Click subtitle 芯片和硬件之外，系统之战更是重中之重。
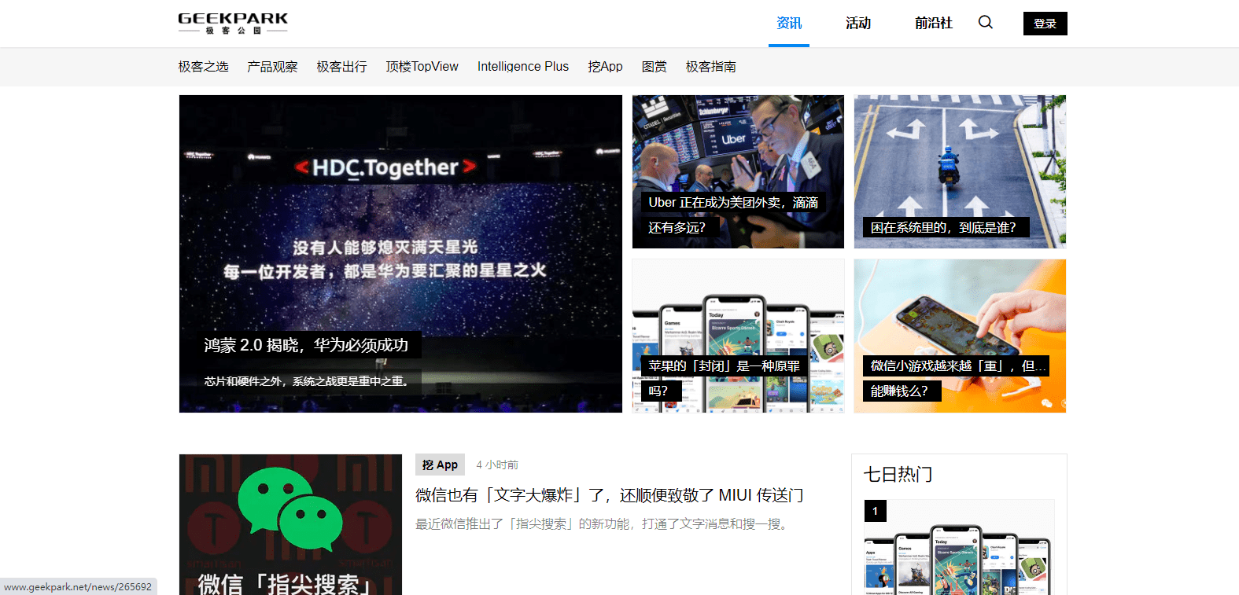1239x595 pixels. [x=307, y=381]
